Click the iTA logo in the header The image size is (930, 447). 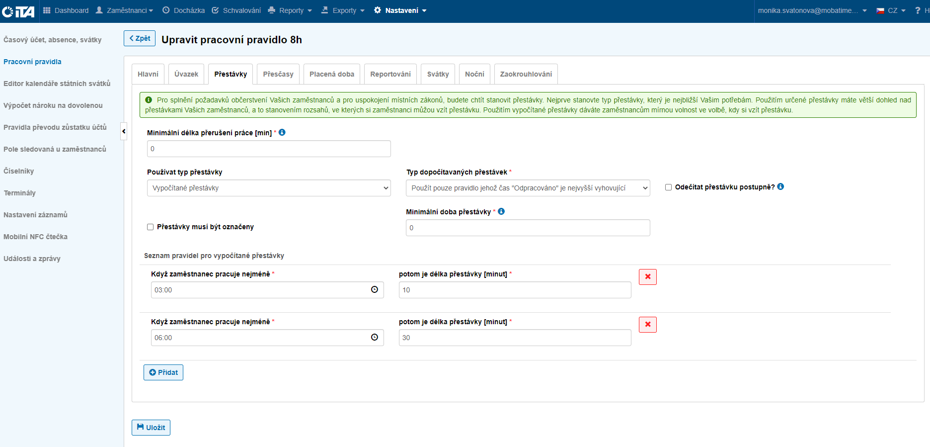coord(18,11)
